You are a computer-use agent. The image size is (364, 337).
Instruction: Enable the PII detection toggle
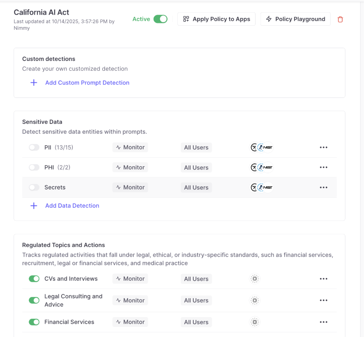(34, 148)
